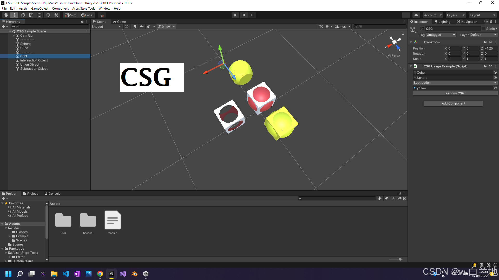Expand the Cam Rig hierarchy item
This screenshot has height=280, width=499.
[14, 36]
